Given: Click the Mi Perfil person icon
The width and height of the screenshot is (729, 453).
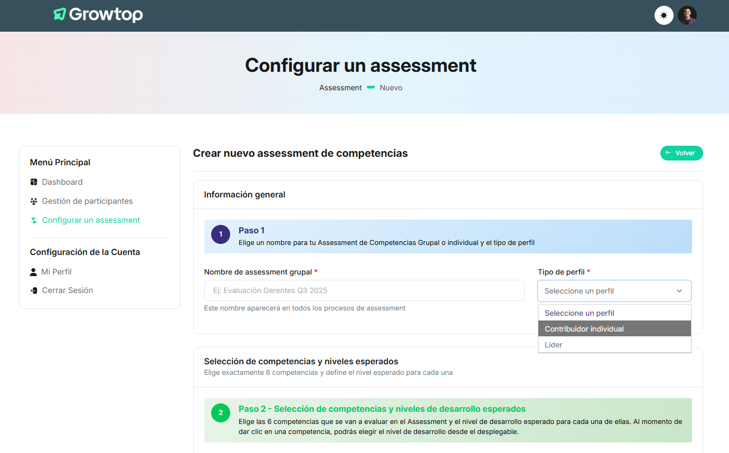Looking at the screenshot, I should click(x=33, y=272).
